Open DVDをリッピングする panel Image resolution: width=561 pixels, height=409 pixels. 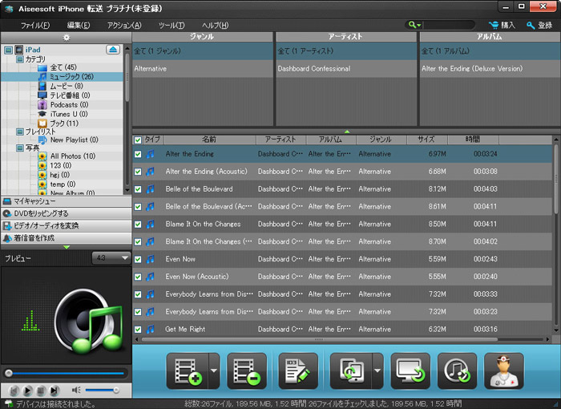(67, 213)
